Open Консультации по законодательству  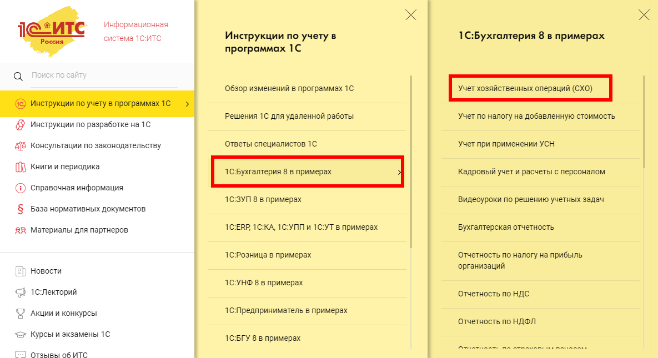96,145
